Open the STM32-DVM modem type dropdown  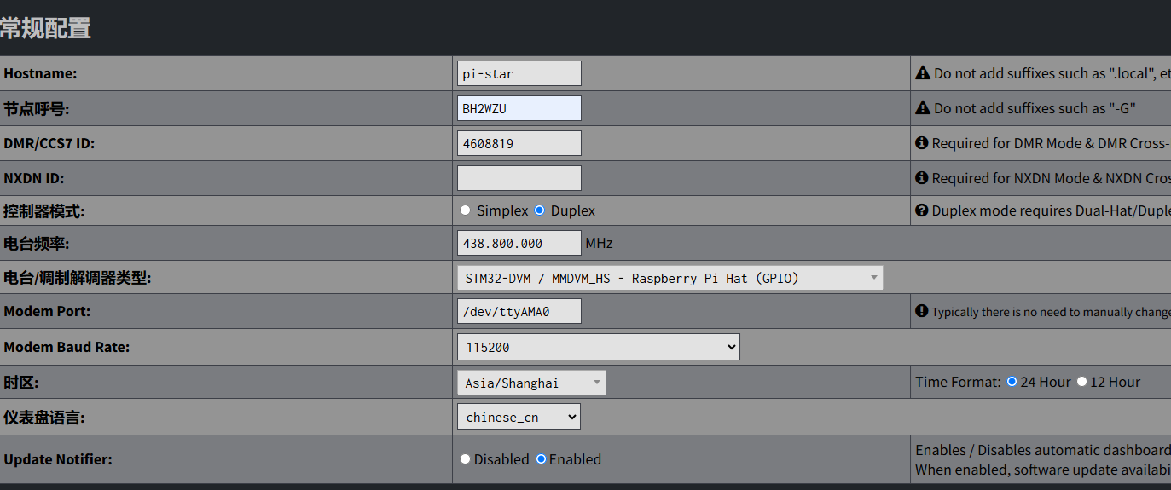(x=670, y=278)
